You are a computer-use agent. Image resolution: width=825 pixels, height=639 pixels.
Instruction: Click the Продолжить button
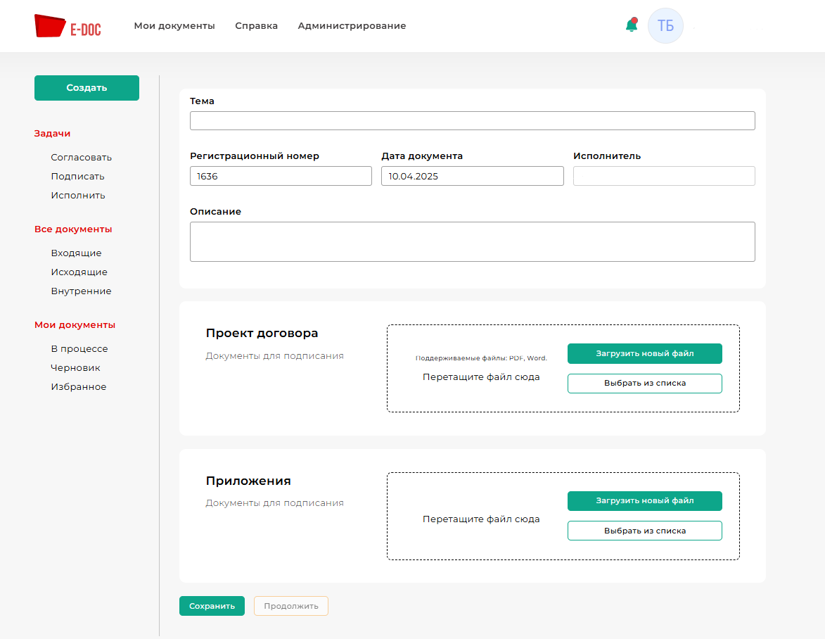(290, 606)
